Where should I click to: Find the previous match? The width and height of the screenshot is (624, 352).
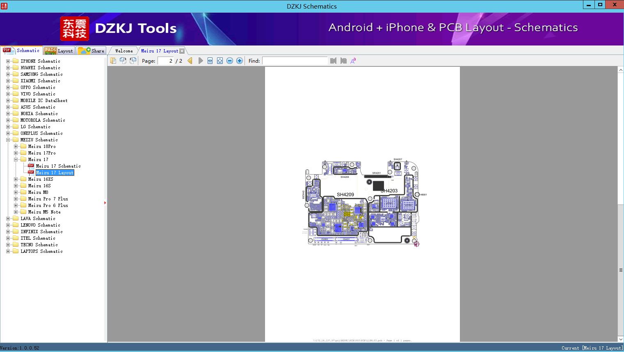pos(333,61)
